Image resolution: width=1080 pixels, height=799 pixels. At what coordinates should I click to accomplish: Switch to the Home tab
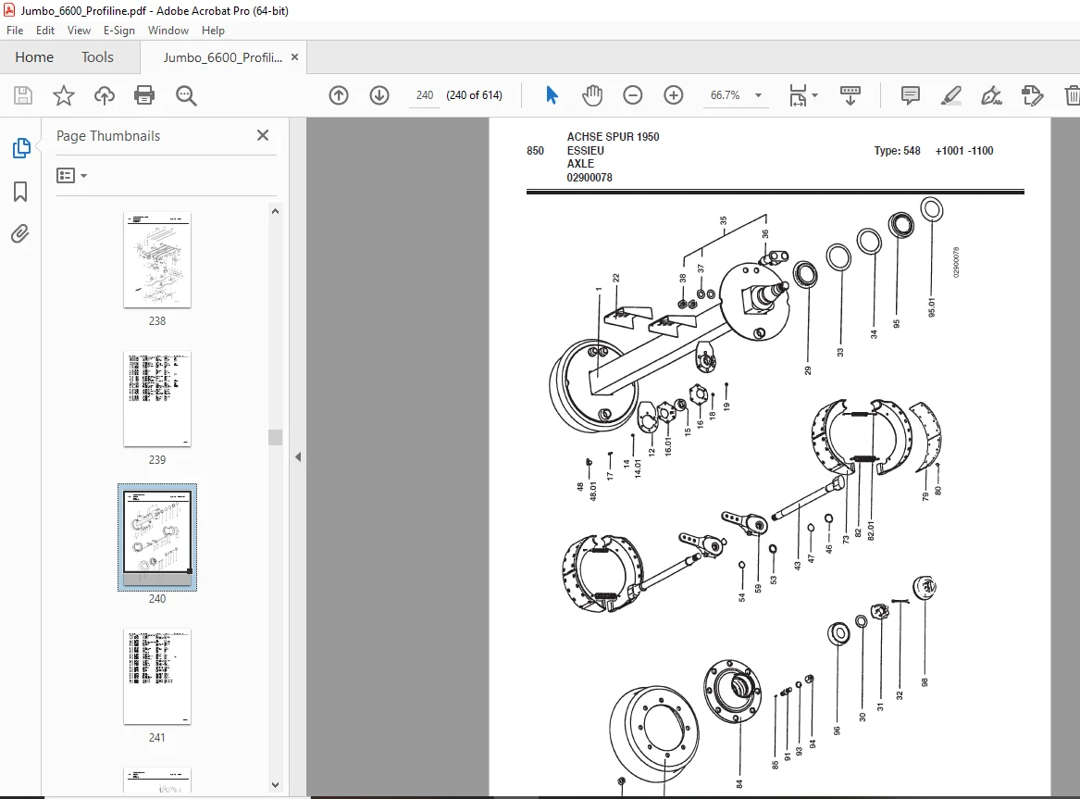click(33, 57)
